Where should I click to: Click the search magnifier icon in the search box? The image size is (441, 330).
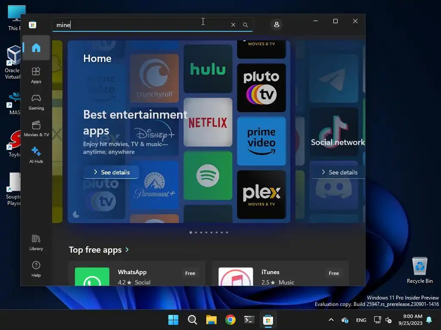(245, 24)
